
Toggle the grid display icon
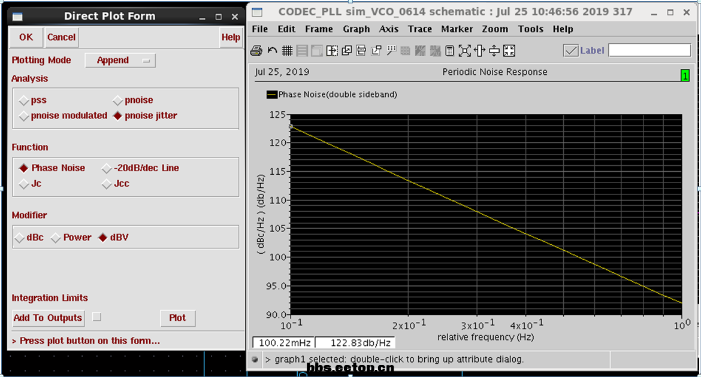click(x=287, y=51)
